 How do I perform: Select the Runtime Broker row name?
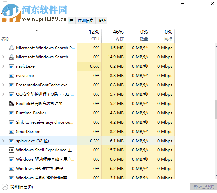pos(31,113)
